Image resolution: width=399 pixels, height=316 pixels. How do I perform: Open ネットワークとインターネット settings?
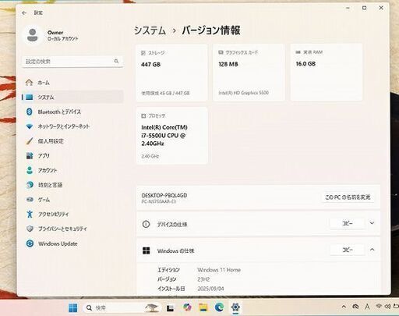tap(72, 126)
